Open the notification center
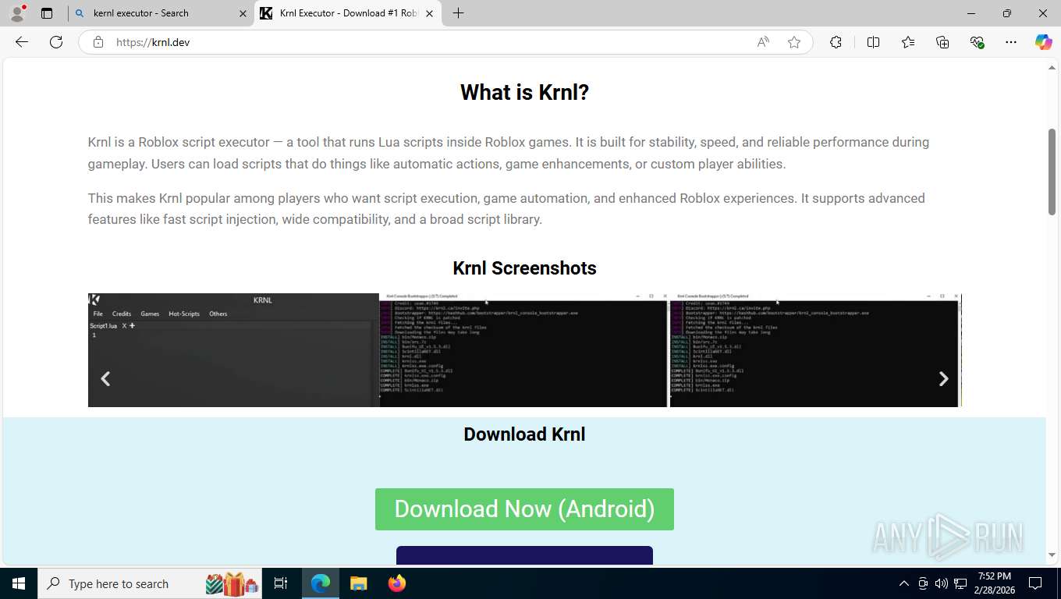This screenshot has width=1061, height=599. coord(1035,583)
